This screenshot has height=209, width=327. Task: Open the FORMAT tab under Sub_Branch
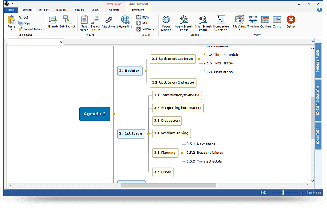tap(138, 10)
